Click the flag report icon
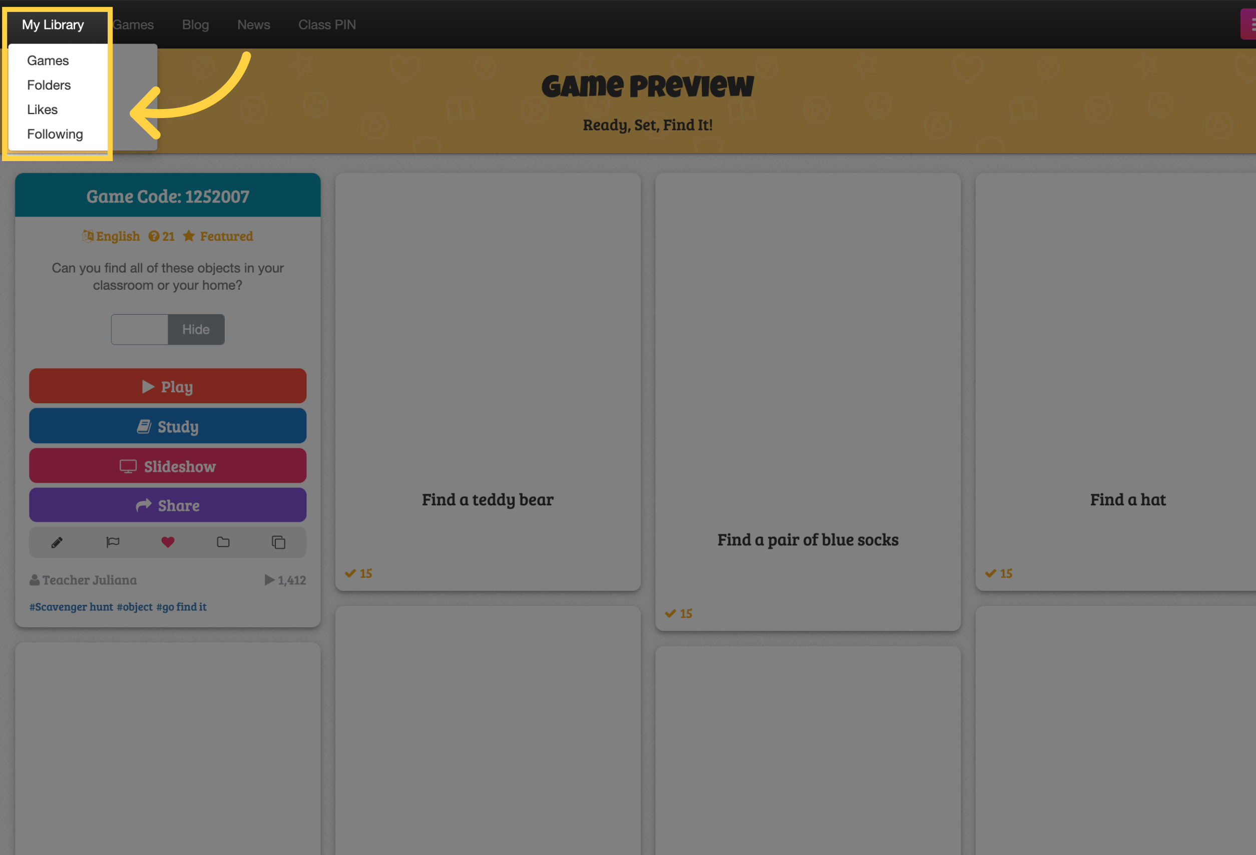The width and height of the screenshot is (1256, 855). pyautogui.click(x=113, y=542)
